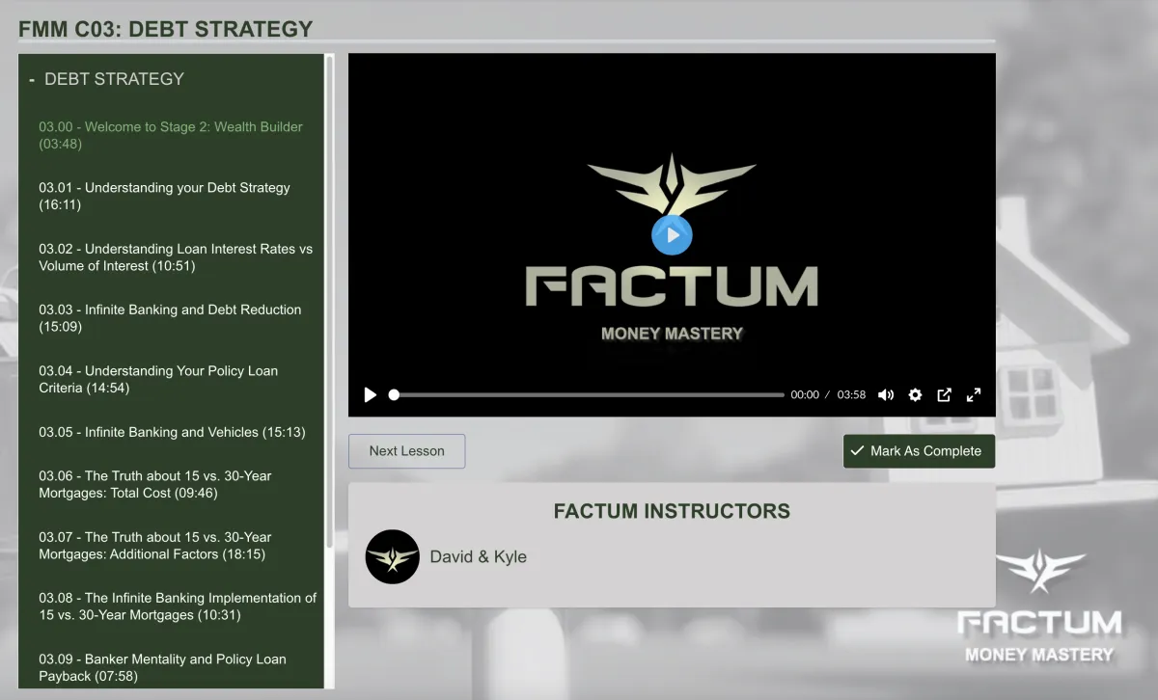The width and height of the screenshot is (1158, 700).
Task: Click the video time display 00:00 / 03:58
Action: (x=828, y=394)
